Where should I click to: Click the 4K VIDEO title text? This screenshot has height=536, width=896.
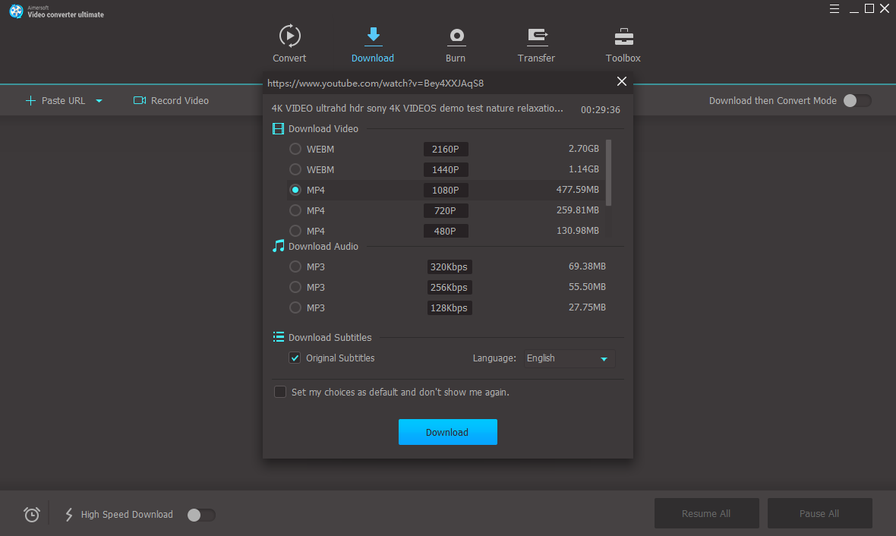[417, 108]
